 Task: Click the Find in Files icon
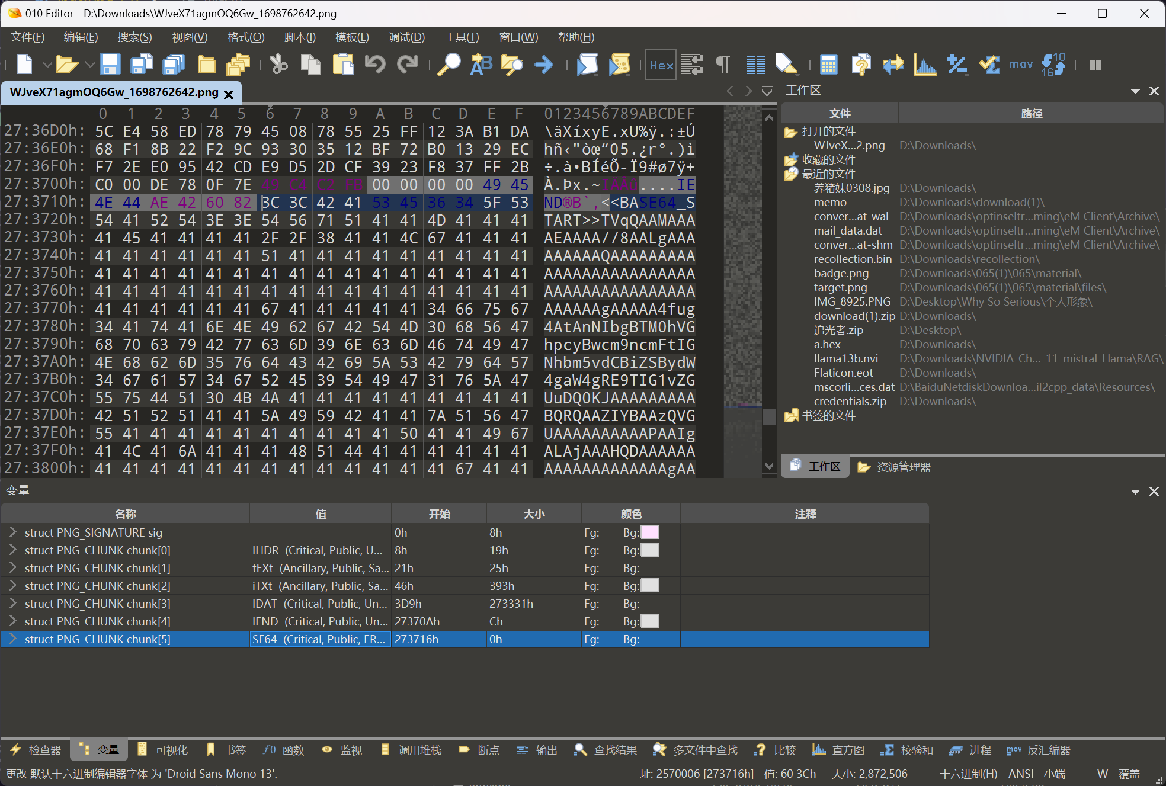pyautogui.click(x=512, y=64)
